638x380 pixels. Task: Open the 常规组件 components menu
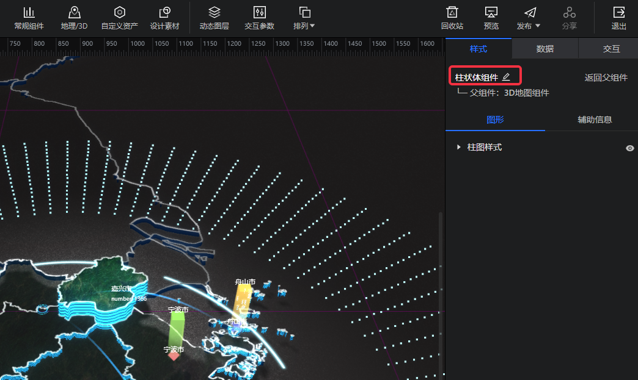coord(29,18)
